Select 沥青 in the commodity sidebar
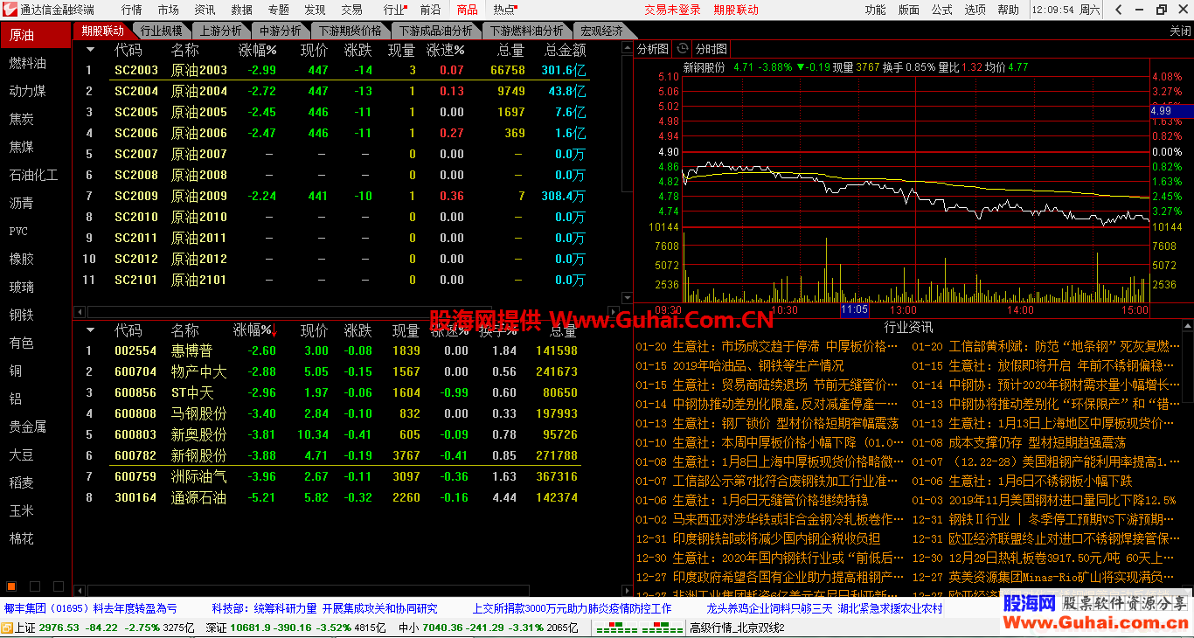The width and height of the screenshot is (1194, 638). pyautogui.click(x=22, y=203)
